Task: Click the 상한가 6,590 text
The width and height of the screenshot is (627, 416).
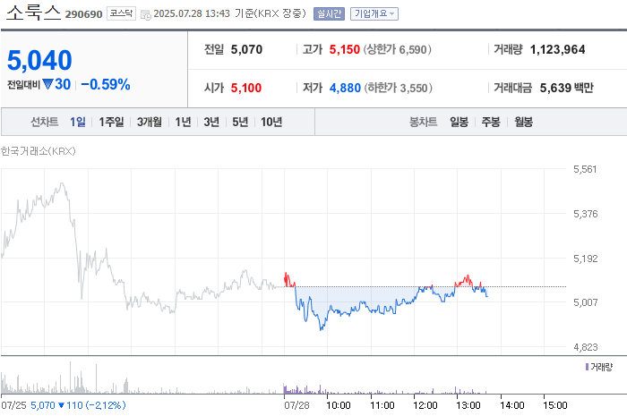Action: 397,49
